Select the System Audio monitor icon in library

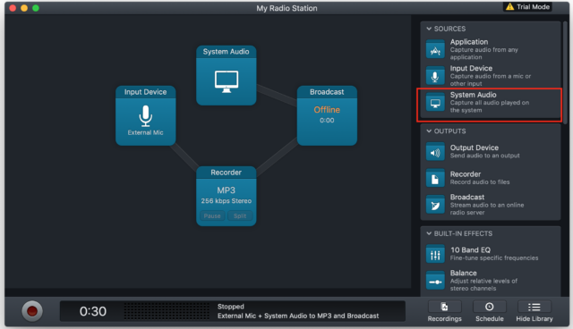click(x=435, y=103)
